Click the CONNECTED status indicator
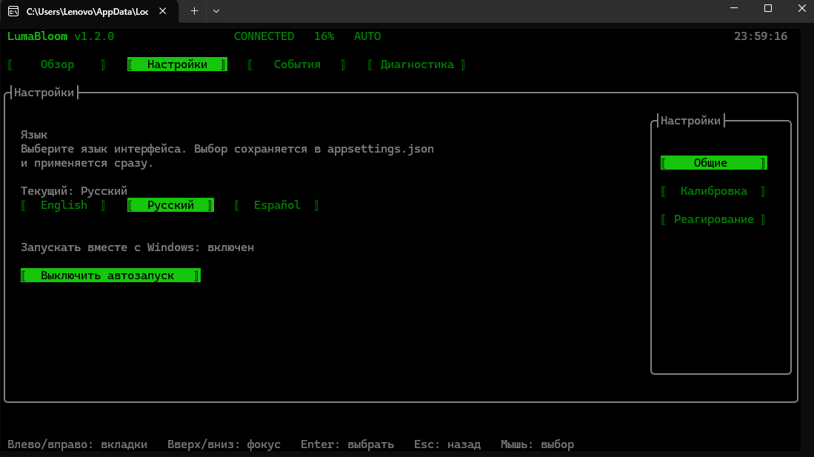 pyautogui.click(x=264, y=36)
